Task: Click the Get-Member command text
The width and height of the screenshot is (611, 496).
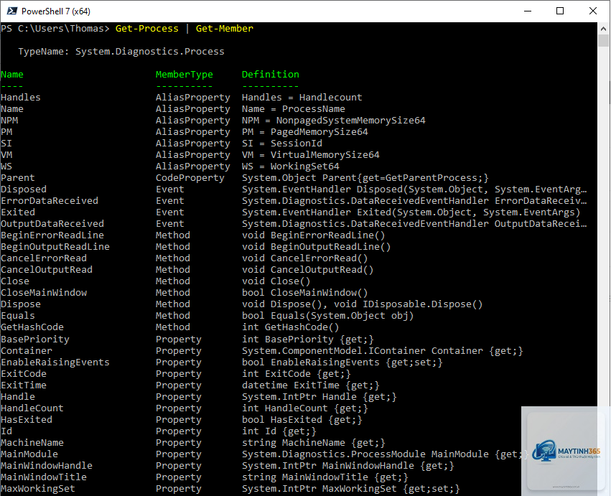Action: coord(225,29)
